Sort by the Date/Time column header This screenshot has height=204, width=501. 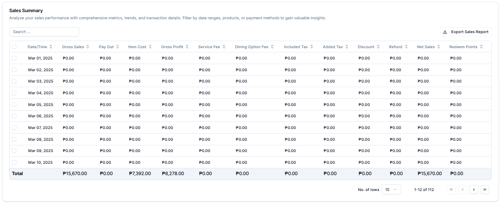pyautogui.click(x=40, y=46)
